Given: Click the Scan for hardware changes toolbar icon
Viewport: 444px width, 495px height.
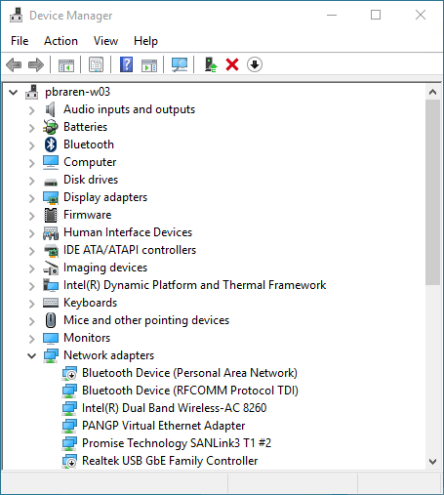Looking at the screenshot, I should tap(180, 64).
